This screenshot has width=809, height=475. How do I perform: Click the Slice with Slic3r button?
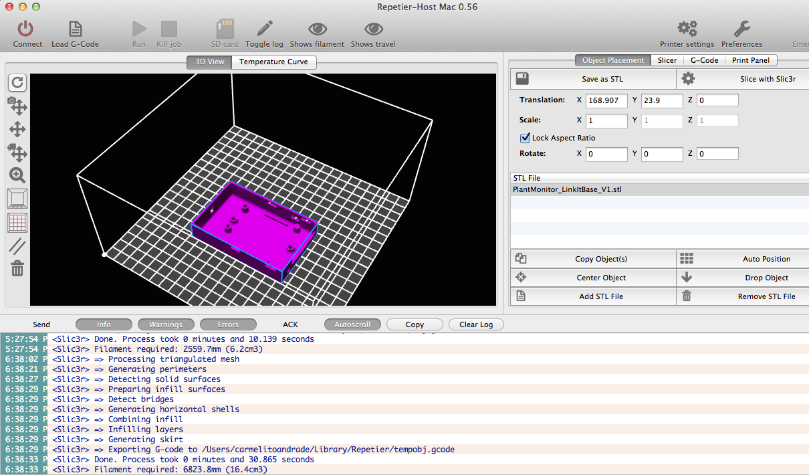(742, 79)
